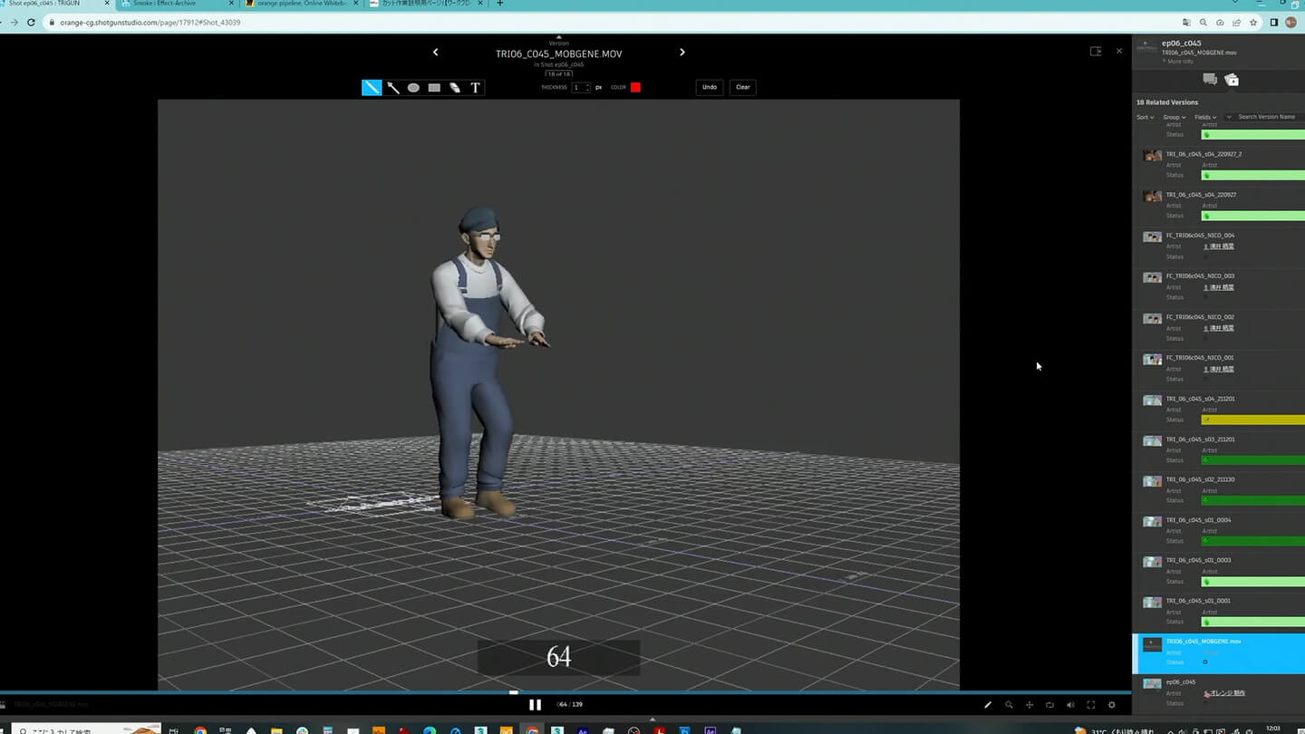Open thumbnail of FC_TRI06c045_NICO_004
This screenshot has height=734, width=1305.
point(1152,237)
